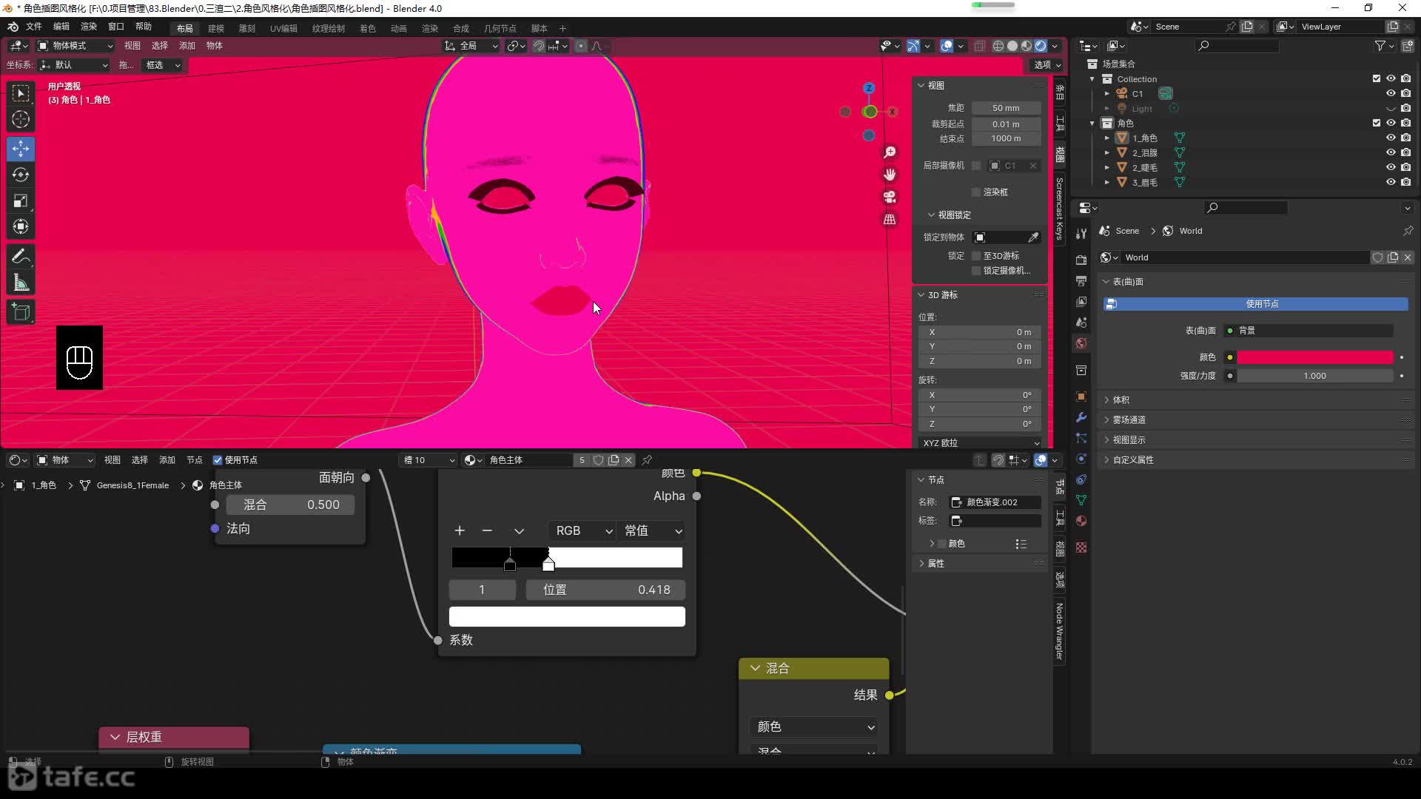Select the 3D Cursor tool
Screen dimensions: 1421x799
click(21, 119)
